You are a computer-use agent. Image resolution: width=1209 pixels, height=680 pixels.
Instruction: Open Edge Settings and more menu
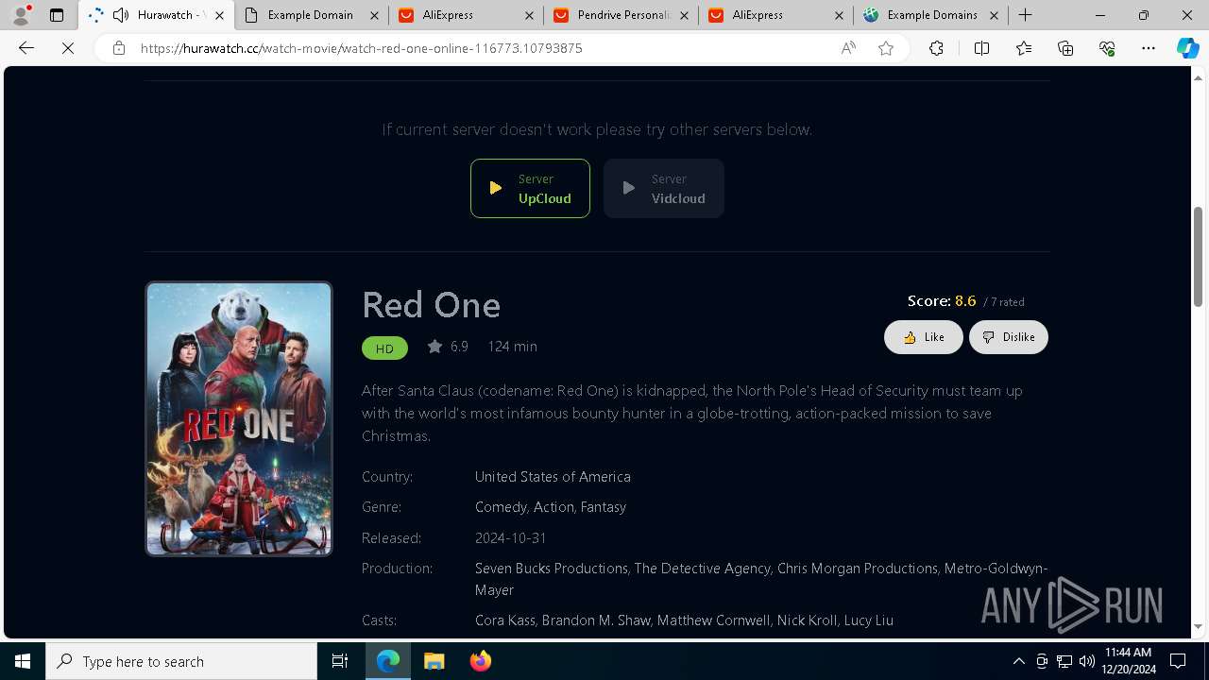1149,48
